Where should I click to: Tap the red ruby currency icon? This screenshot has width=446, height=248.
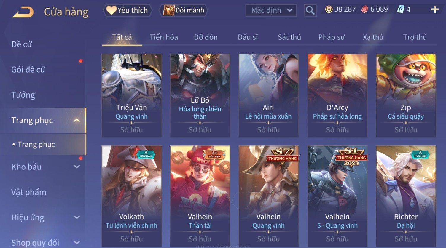coord(364,9)
